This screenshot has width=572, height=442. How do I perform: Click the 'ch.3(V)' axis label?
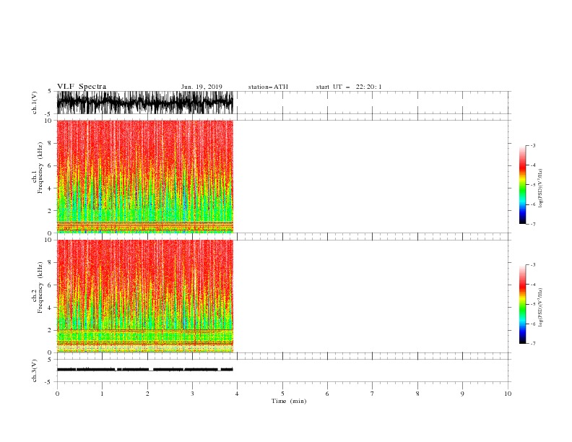(x=35, y=370)
